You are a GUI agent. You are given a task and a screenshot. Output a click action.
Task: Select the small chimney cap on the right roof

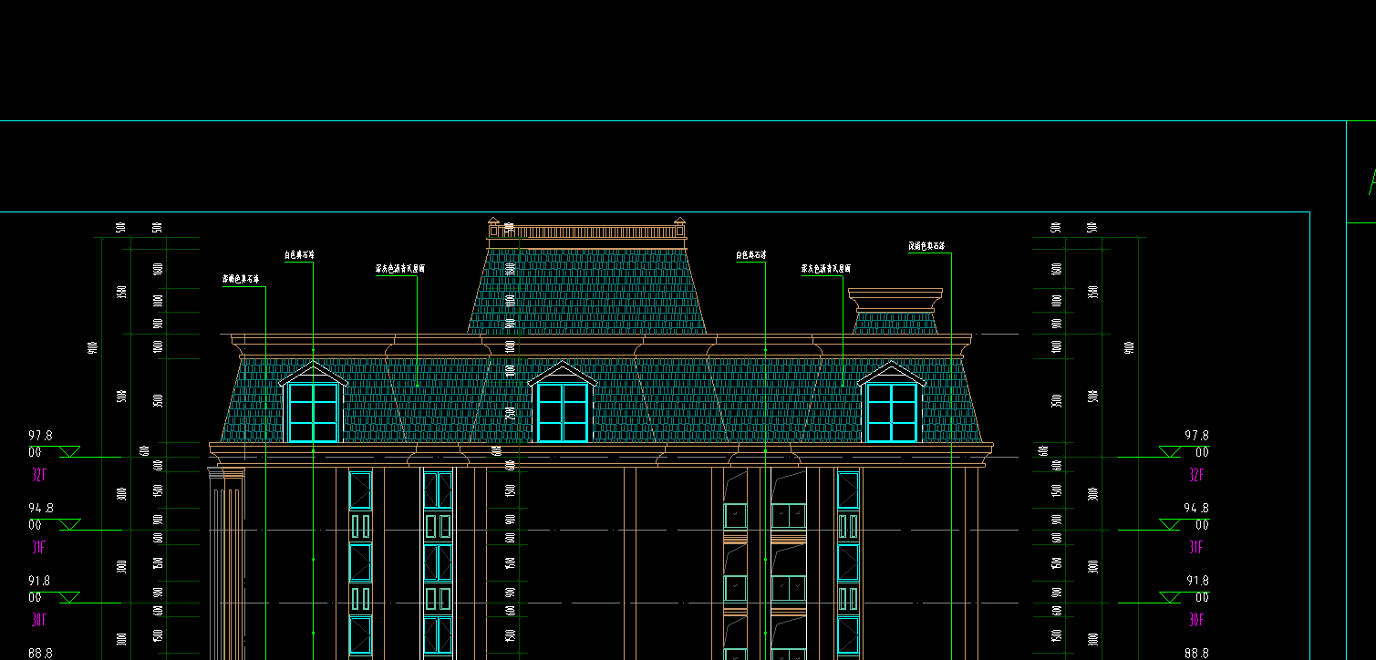tap(895, 301)
